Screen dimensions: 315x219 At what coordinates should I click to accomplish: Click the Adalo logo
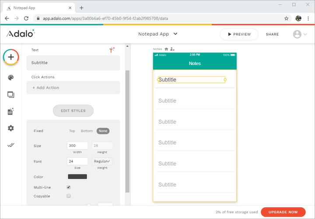click(21, 33)
